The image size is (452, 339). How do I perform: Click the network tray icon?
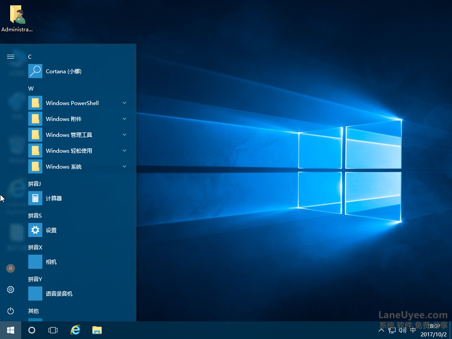(392, 330)
